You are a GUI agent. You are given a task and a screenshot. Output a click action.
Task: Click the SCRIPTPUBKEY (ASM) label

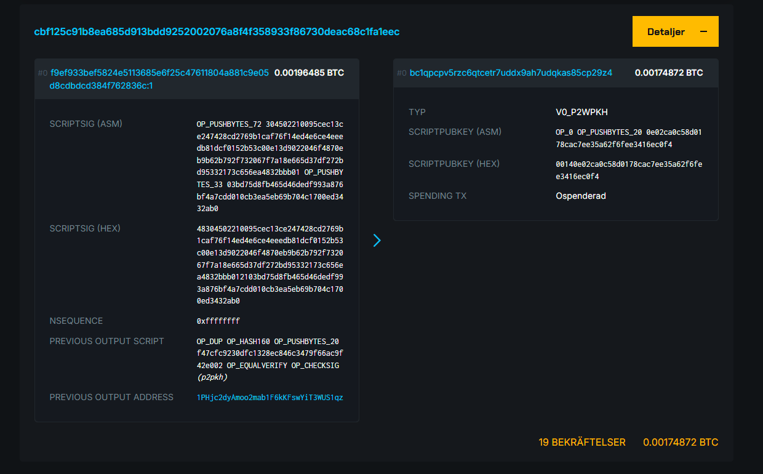(455, 132)
